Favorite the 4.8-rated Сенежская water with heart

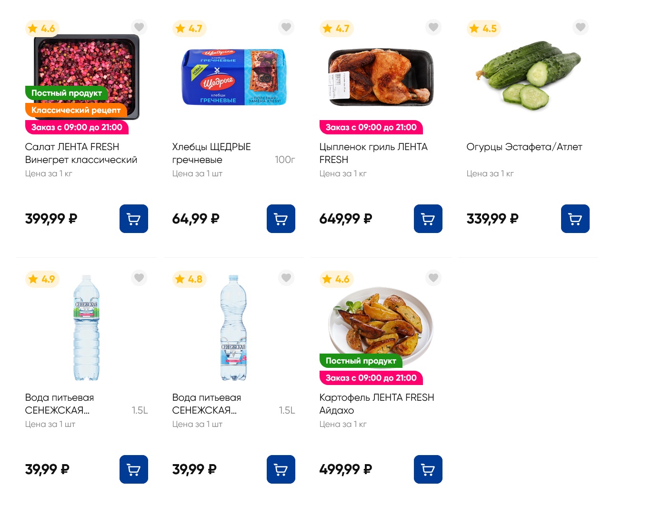(286, 277)
